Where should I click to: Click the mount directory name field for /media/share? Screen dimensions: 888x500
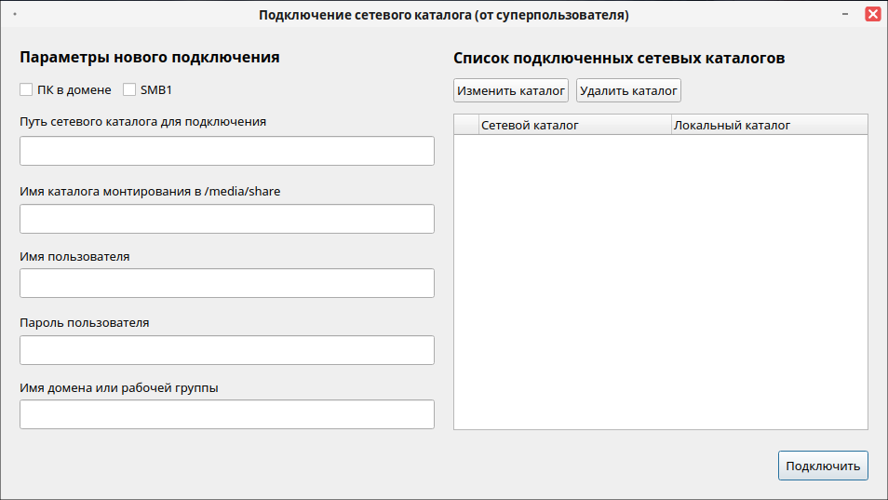226,219
